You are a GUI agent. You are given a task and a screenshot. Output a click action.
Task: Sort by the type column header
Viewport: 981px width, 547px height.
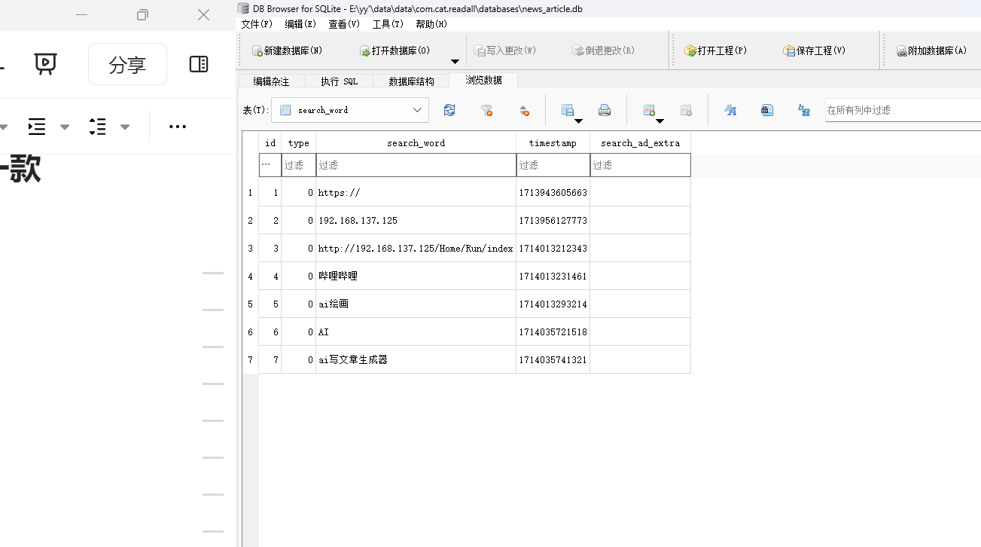point(299,142)
